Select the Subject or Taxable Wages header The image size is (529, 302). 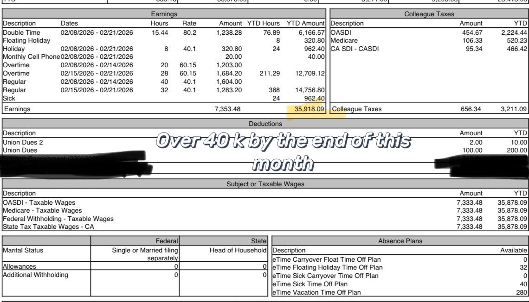[x=265, y=184]
